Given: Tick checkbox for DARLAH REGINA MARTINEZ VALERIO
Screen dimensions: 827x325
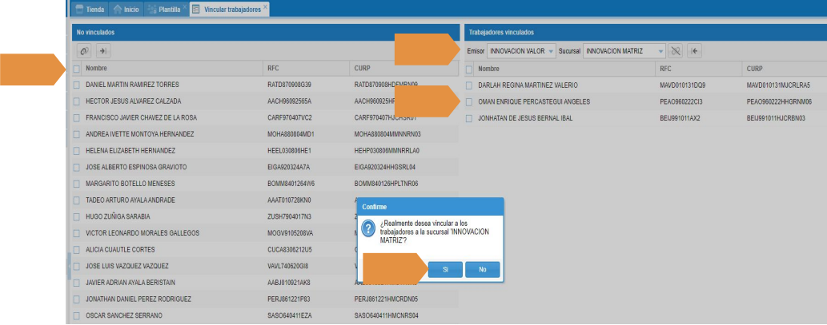Looking at the screenshot, I should (x=469, y=85).
